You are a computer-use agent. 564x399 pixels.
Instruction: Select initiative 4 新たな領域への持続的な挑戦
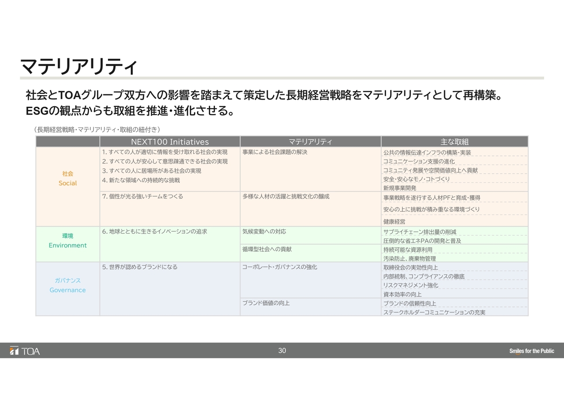tap(141, 180)
